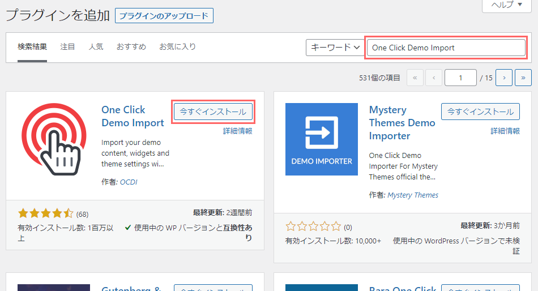Select the 検索結果 tab
538x291 pixels.
point(32,46)
